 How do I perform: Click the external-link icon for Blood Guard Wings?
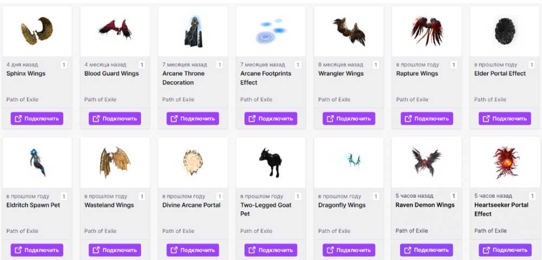pos(96,119)
